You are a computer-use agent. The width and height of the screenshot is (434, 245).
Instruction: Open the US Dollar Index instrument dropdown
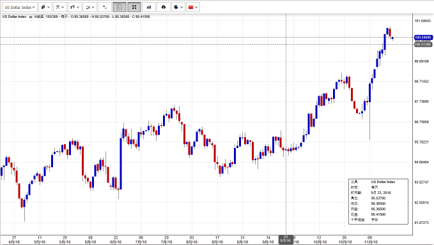(x=20, y=7)
